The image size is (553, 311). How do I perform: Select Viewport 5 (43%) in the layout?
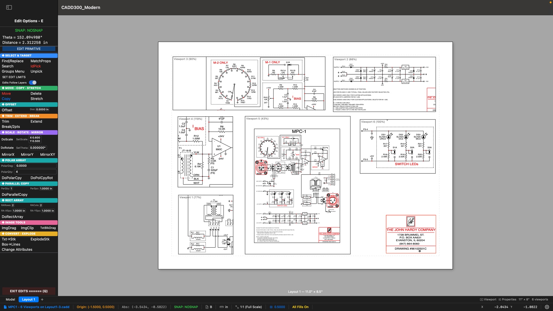[298, 185]
